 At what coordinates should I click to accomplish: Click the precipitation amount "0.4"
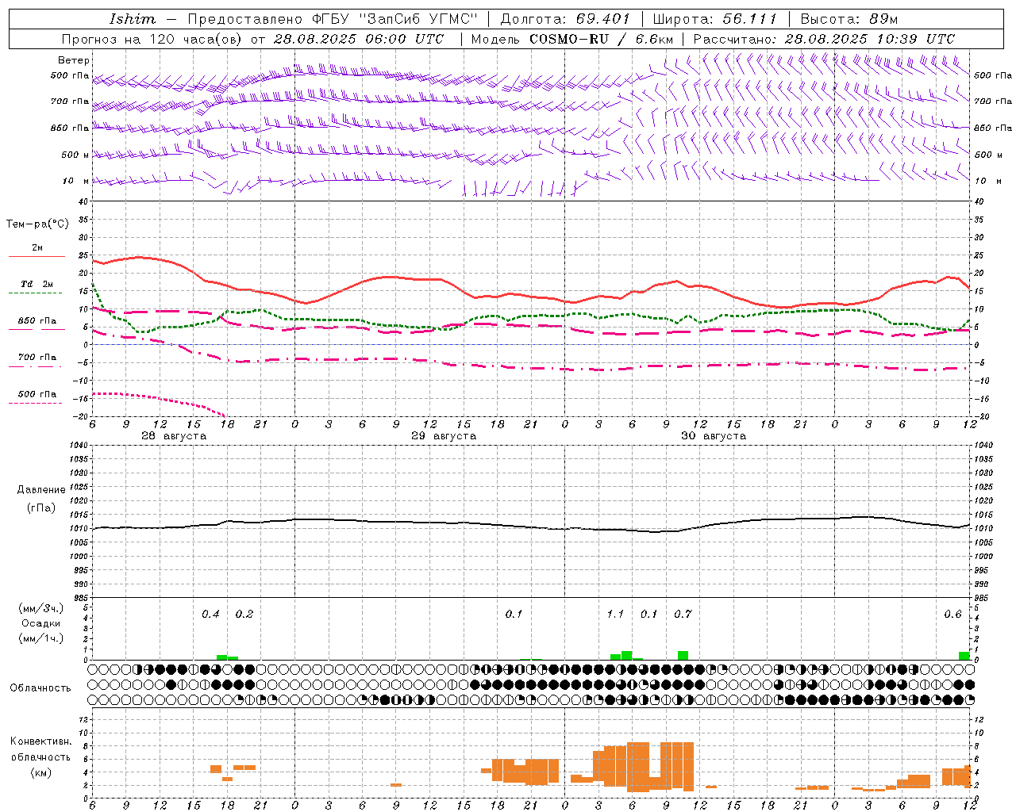click(210, 615)
